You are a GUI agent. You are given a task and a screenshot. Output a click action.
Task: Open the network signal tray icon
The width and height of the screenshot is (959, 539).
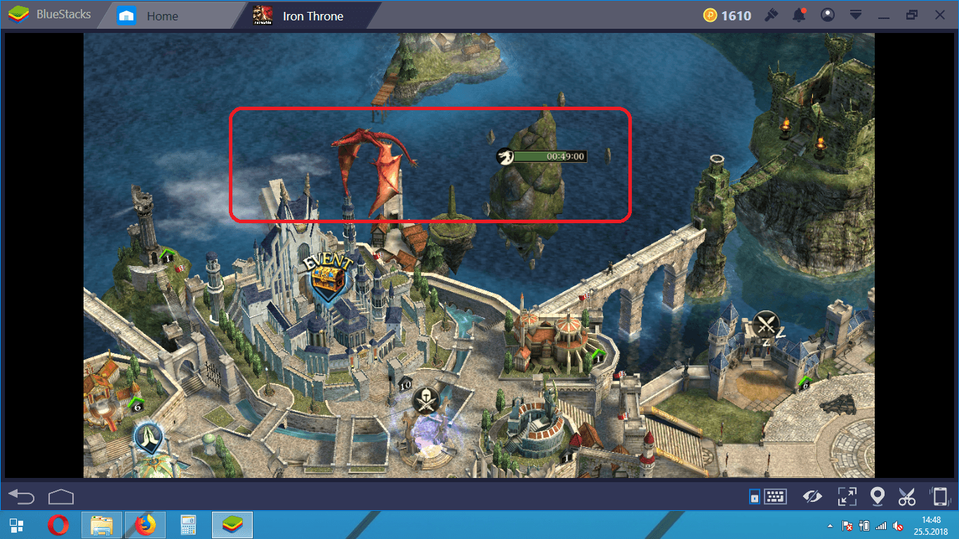click(881, 526)
